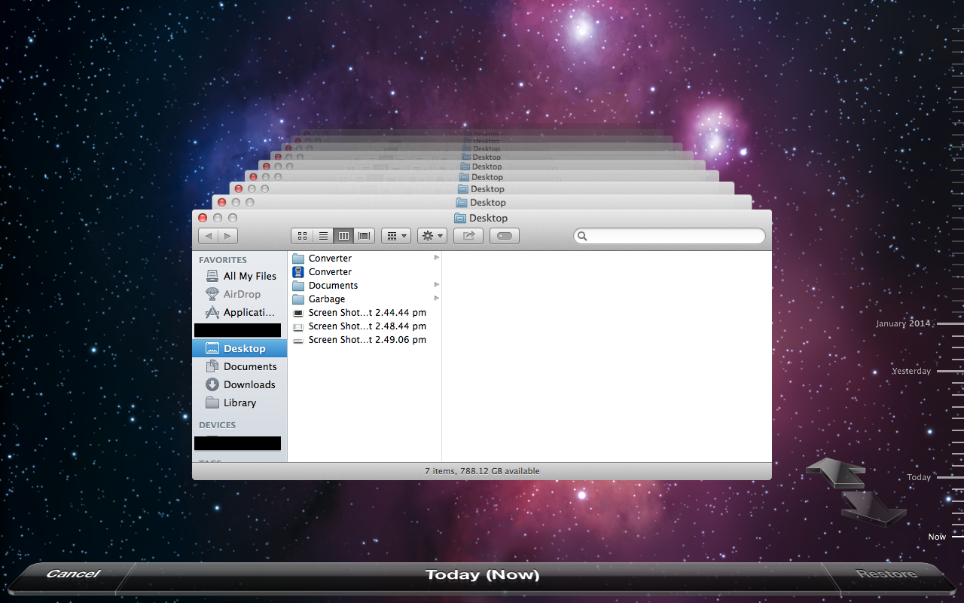Click the Library folder icon
This screenshot has width=964, height=603.
212,403
